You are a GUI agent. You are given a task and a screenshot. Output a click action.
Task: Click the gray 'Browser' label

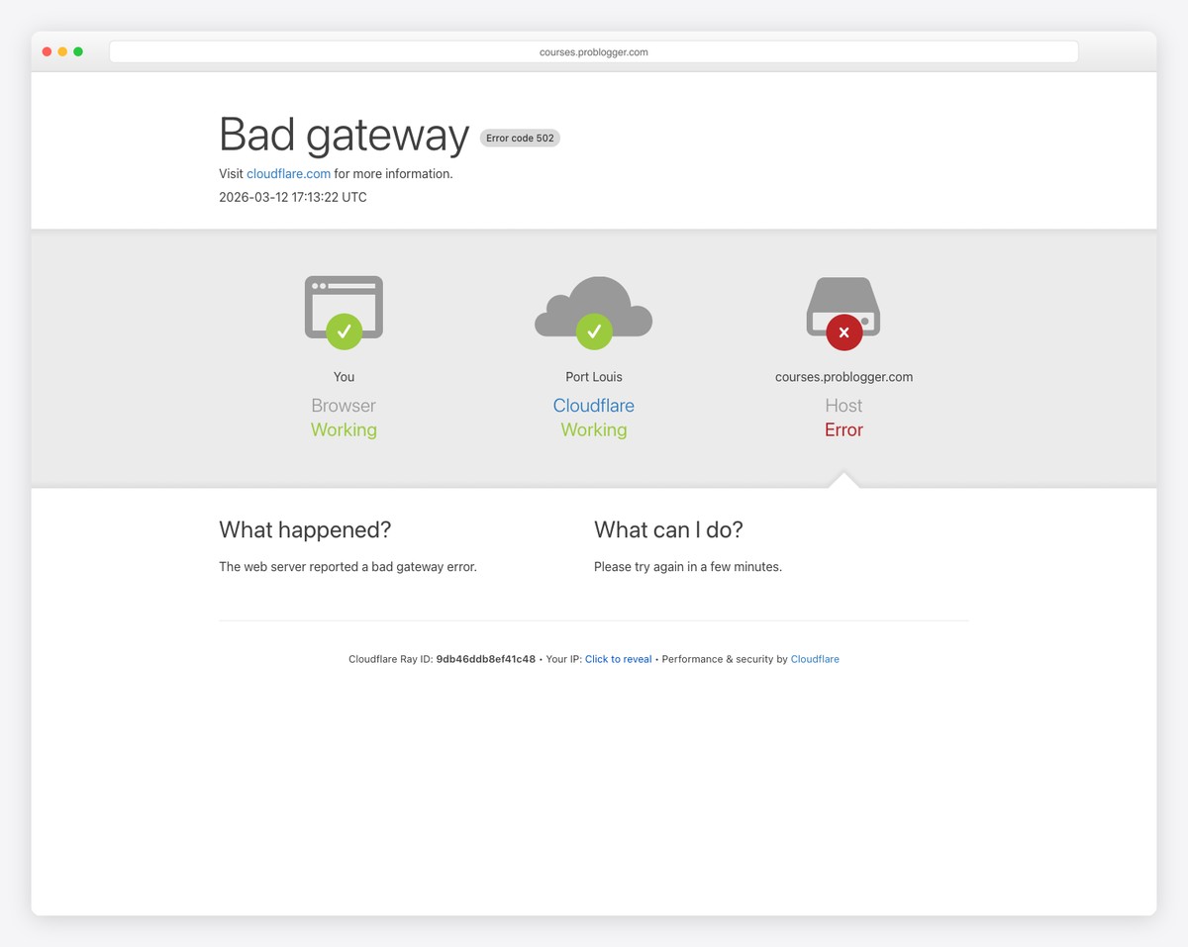click(x=344, y=406)
